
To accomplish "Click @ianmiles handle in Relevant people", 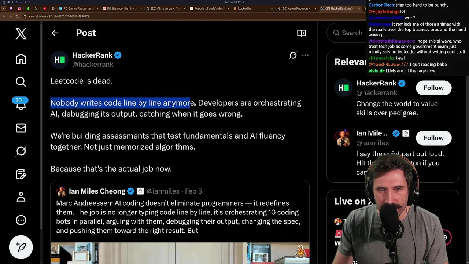I will tap(372, 143).
